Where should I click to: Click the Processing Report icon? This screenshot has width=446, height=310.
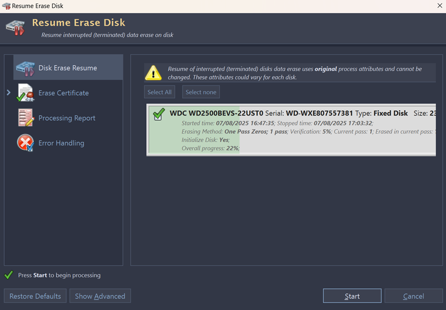26,118
